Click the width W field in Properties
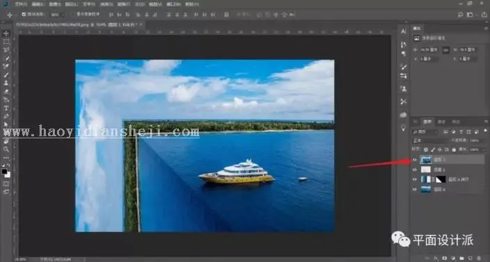The height and width of the screenshot is (262, 490). 430,50
